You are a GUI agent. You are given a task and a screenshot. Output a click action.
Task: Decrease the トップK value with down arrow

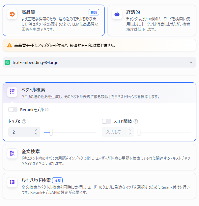36,134
